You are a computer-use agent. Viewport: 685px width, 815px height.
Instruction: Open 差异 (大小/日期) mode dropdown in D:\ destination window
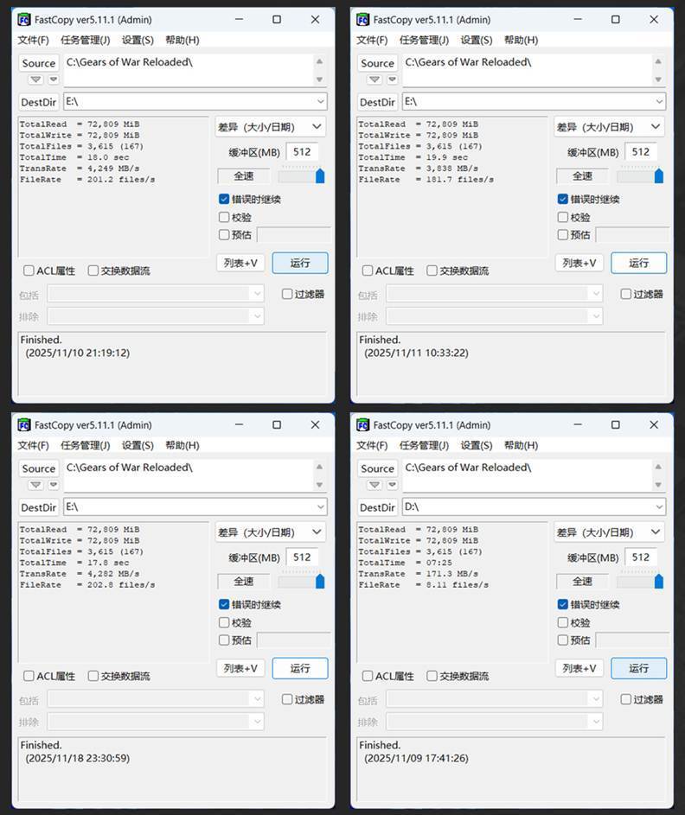point(609,532)
